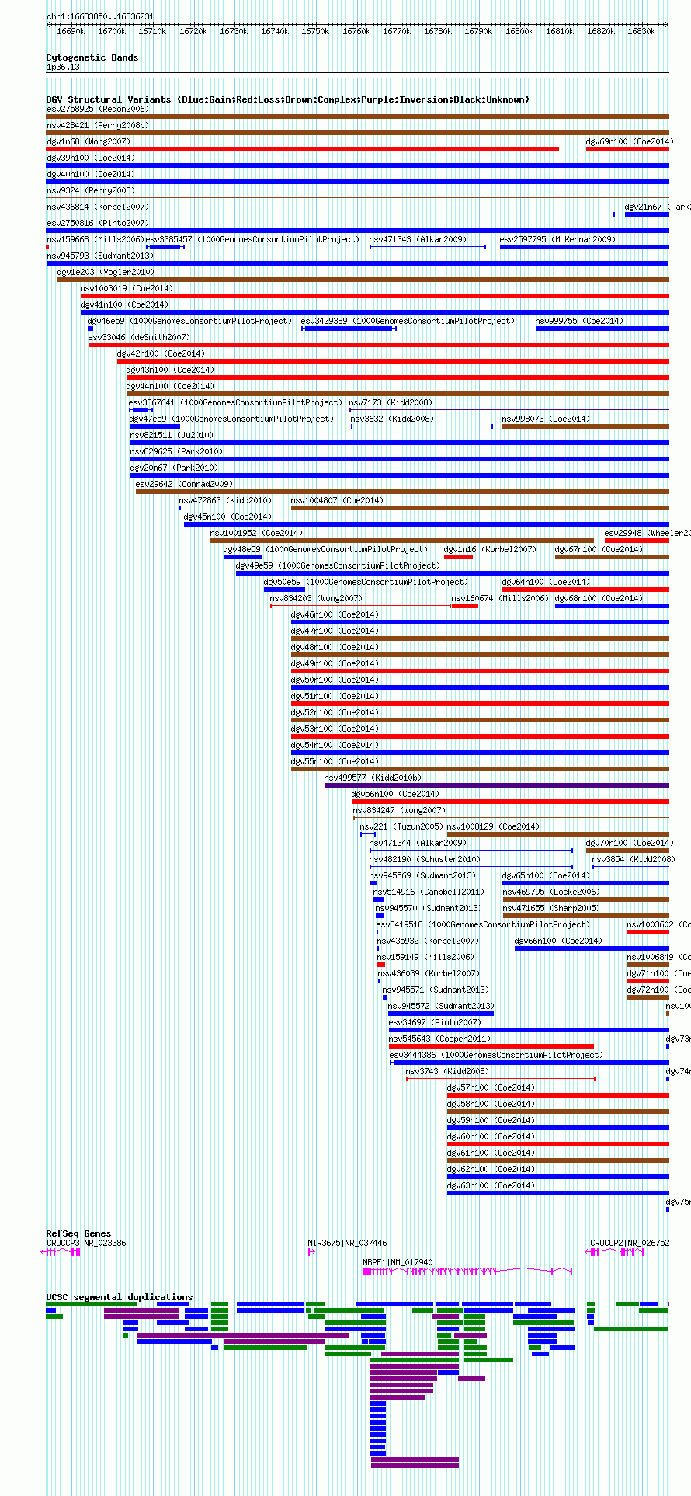The image size is (691, 1496).
Task: Click variant label nsv834247 (Wong2007)
Action: tap(400, 810)
